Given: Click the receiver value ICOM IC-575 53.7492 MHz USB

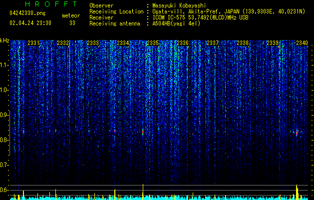Looking at the screenshot, I should coord(200,17).
